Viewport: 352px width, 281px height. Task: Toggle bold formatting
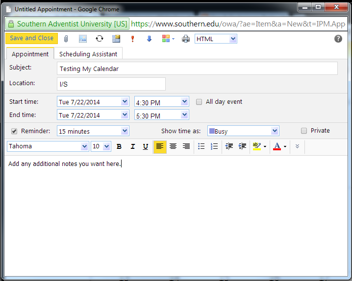(x=119, y=146)
